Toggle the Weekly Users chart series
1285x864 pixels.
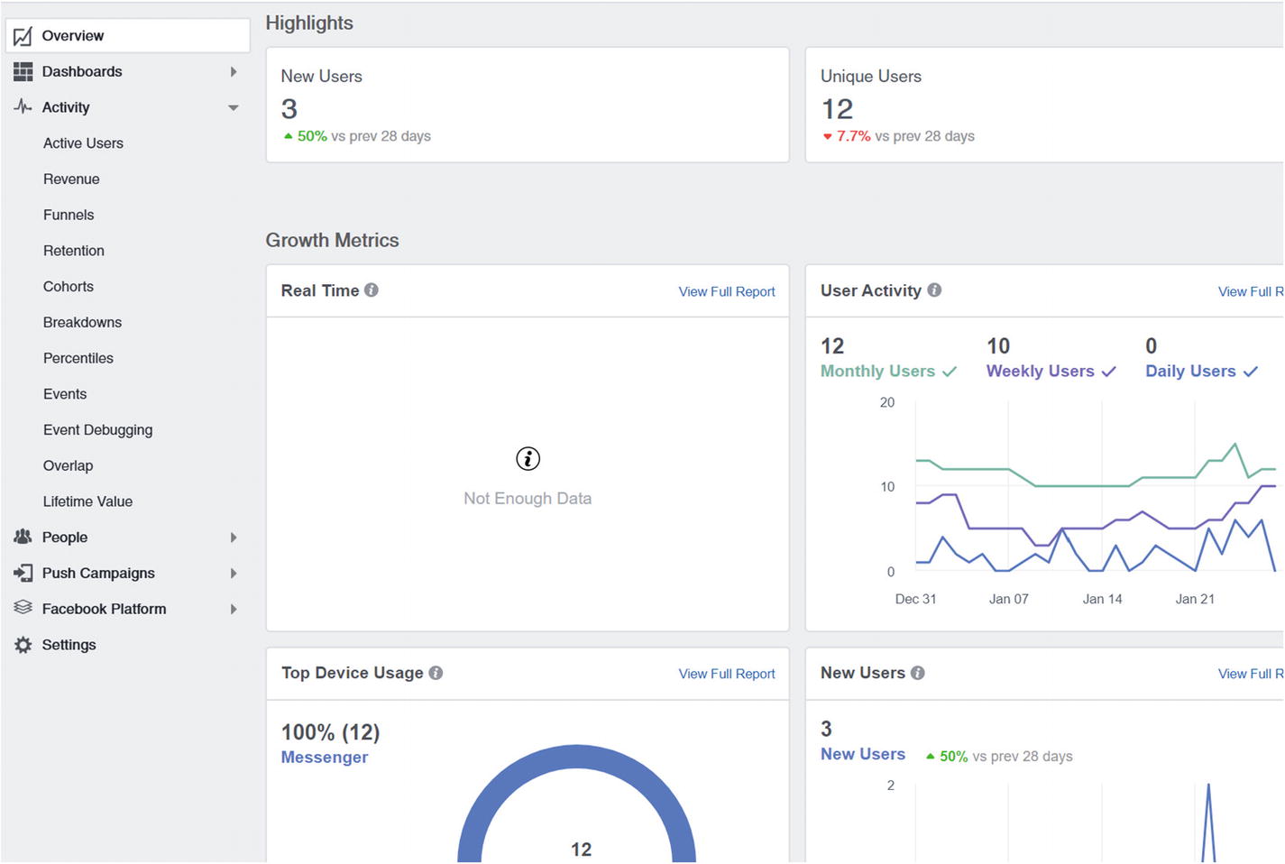(1051, 372)
